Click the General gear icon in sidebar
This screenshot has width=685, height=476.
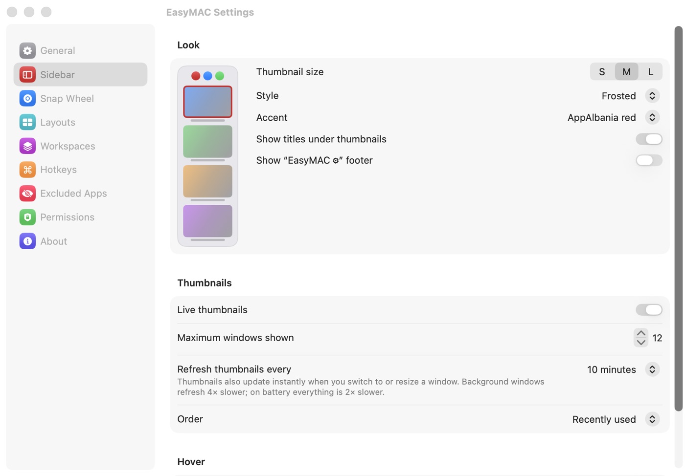pyautogui.click(x=27, y=50)
